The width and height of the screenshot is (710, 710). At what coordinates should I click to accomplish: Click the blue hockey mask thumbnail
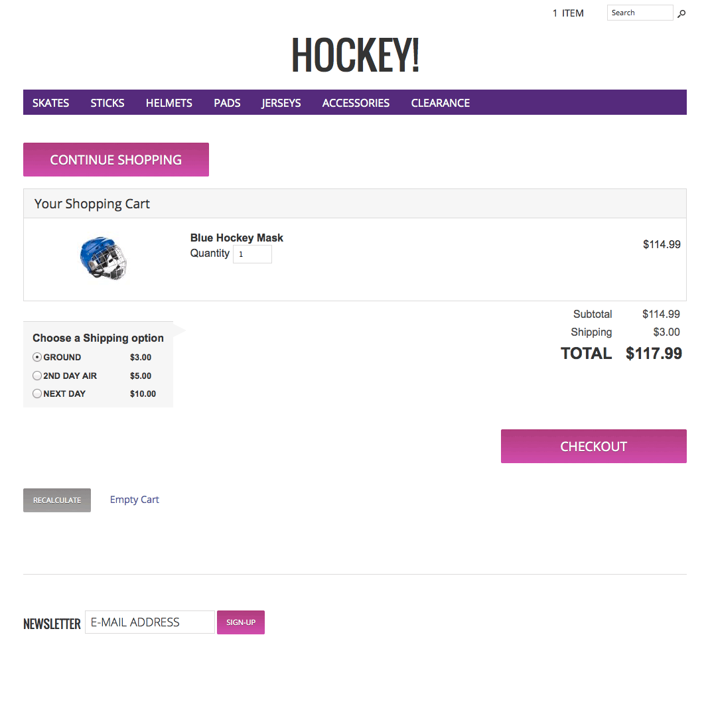[104, 257]
